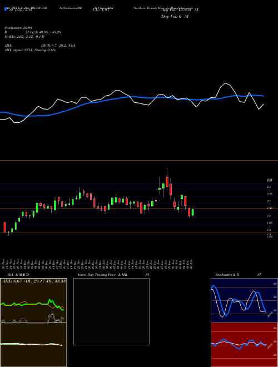Image resolution: width=278 pixels, height=367 pixels.
Task: Click the 1.65 price axis label
Action: (269, 223)
